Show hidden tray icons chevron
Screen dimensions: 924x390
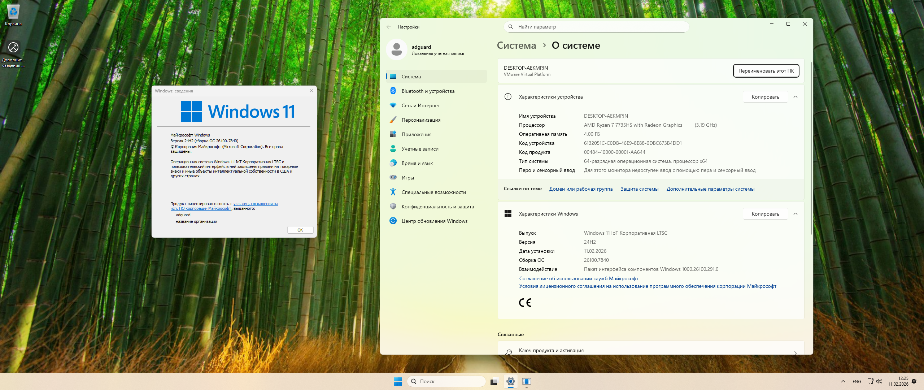click(x=843, y=381)
